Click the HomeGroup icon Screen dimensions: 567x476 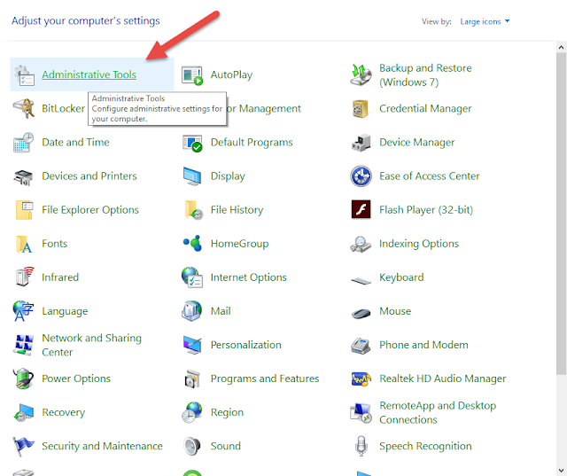(x=192, y=243)
